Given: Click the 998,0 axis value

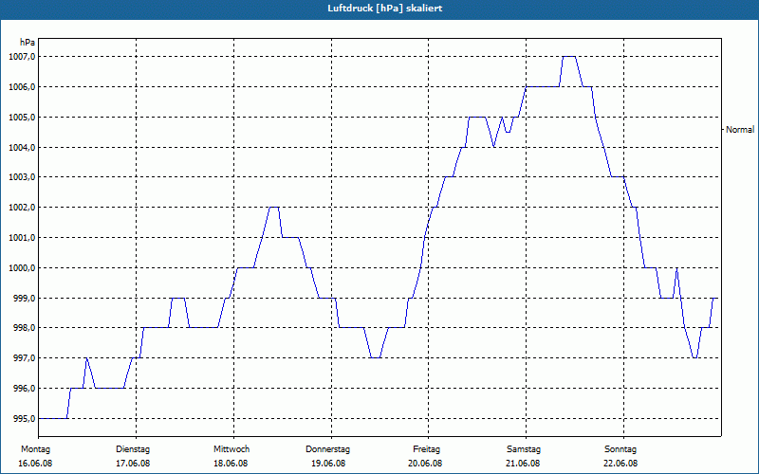Looking at the screenshot, I should 24,328.
